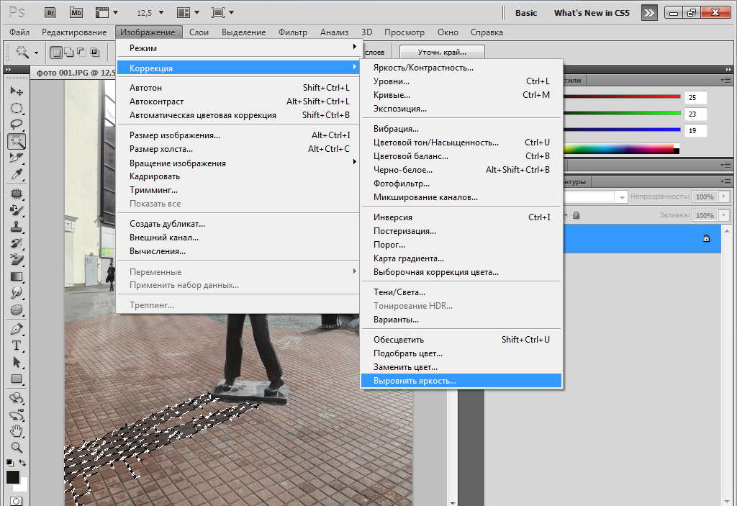Expand the workspace switcher chevron
This screenshot has width=737, height=506.
coord(648,13)
